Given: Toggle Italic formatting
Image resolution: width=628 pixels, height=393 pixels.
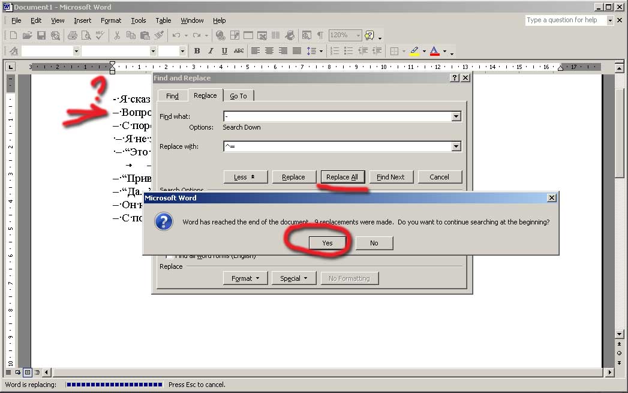Looking at the screenshot, I should click(x=211, y=51).
